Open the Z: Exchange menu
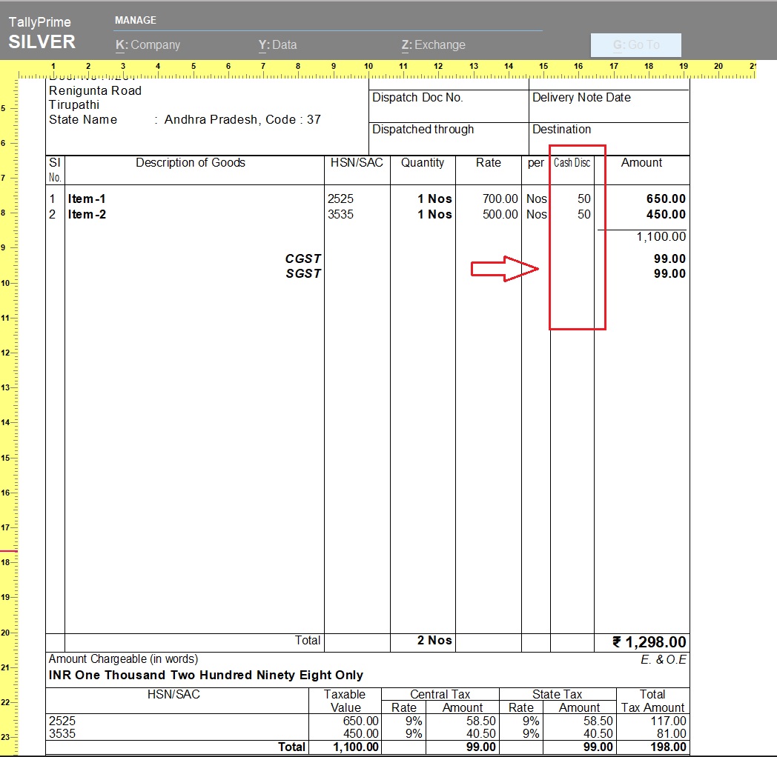The width and height of the screenshot is (777, 757). (434, 44)
